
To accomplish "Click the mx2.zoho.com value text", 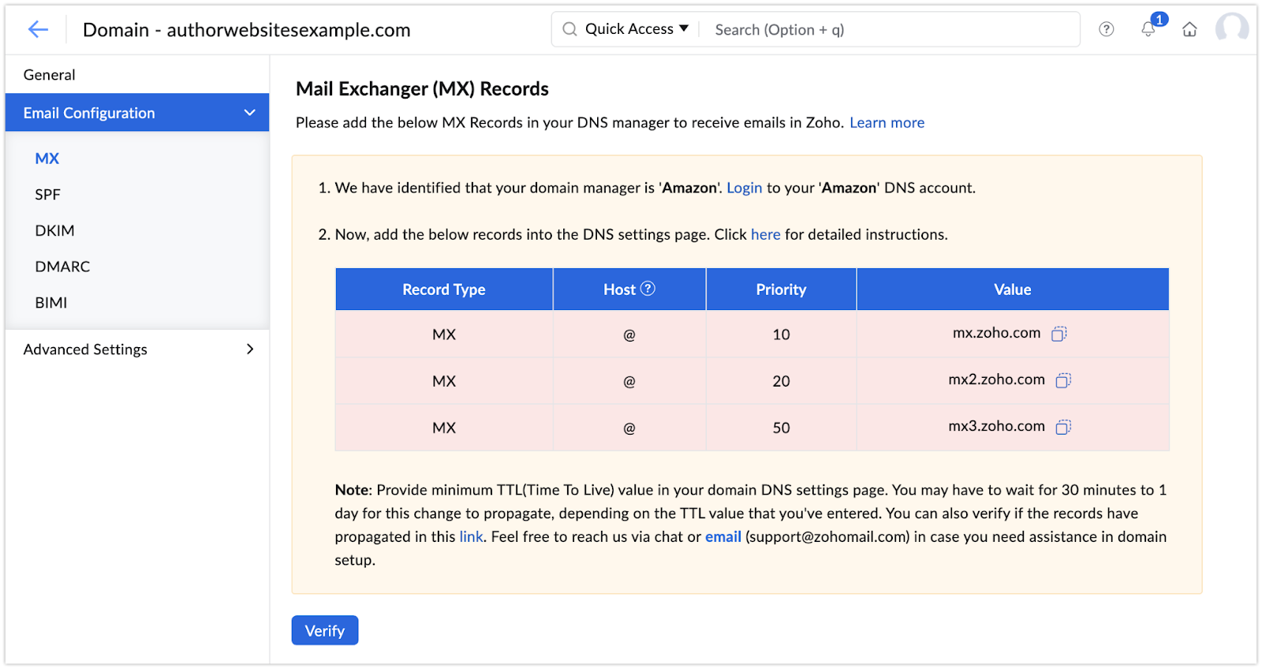I will click(x=996, y=379).
